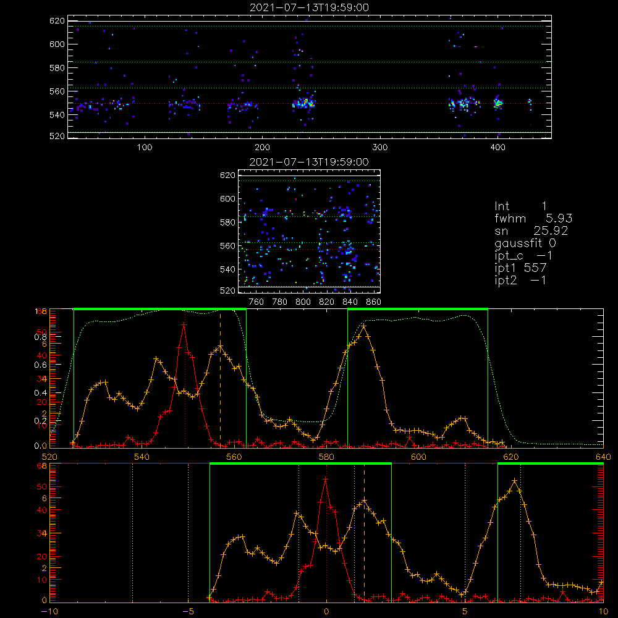Click y-axis label 580 of wide image panel

pos(57,68)
